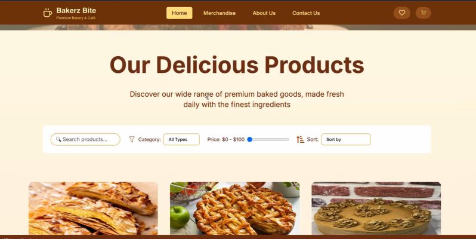Open the Merchandise menu item
The width and height of the screenshot is (476, 239).
[220, 13]
